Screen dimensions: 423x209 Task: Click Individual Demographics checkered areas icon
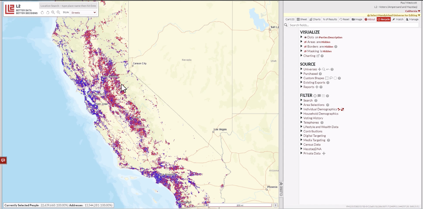pyautogui.click(x=342, y=109)
